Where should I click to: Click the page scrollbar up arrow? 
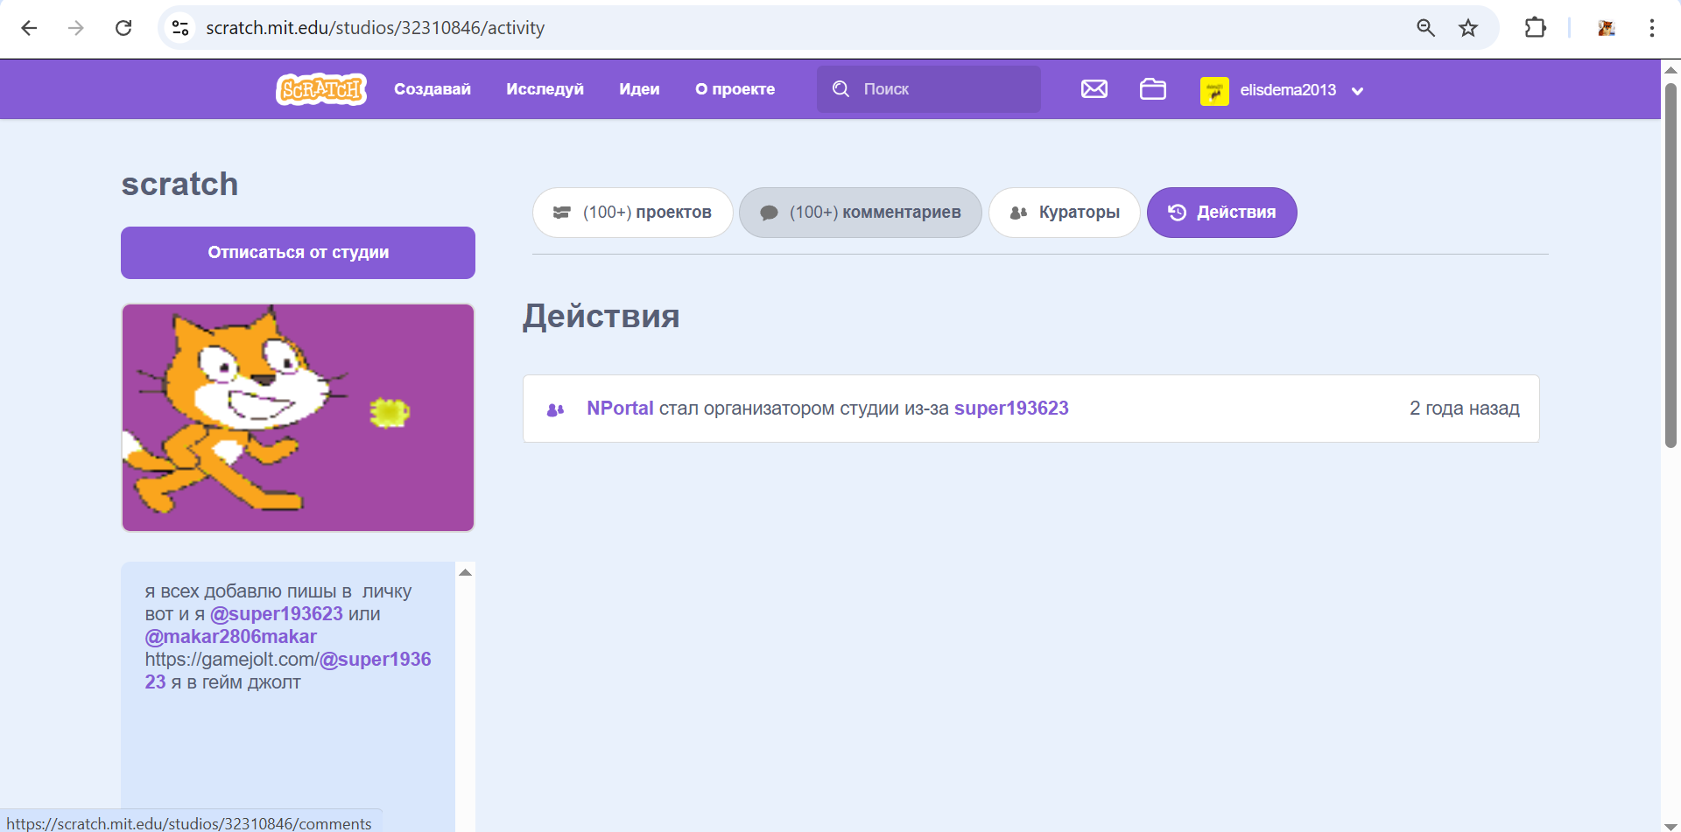1670,69
